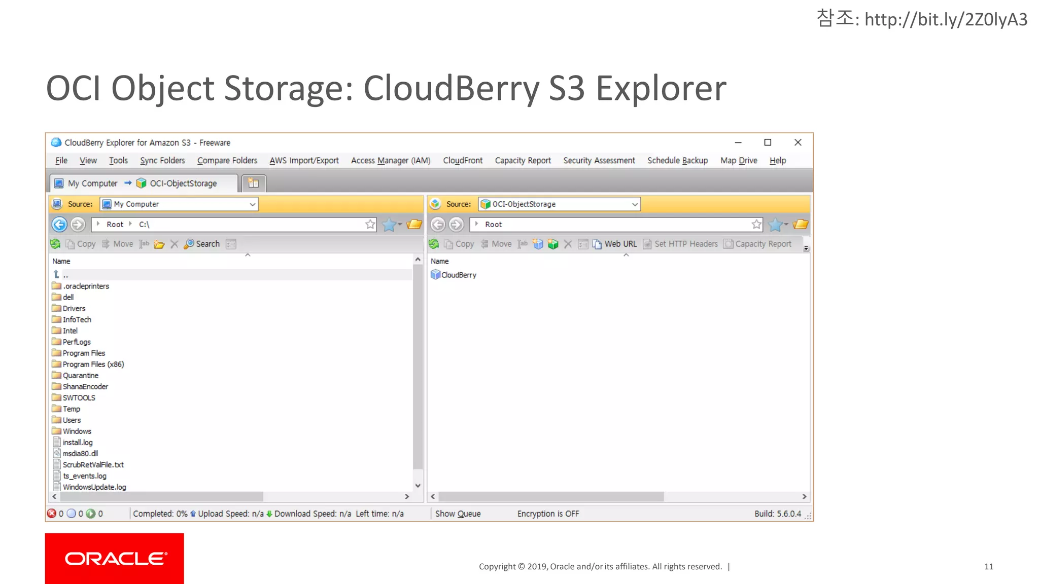The height and width of the screenshot is (584, 1039).
Task: Click the left vertical scrollbar down arrow
Action: point(418,485)
